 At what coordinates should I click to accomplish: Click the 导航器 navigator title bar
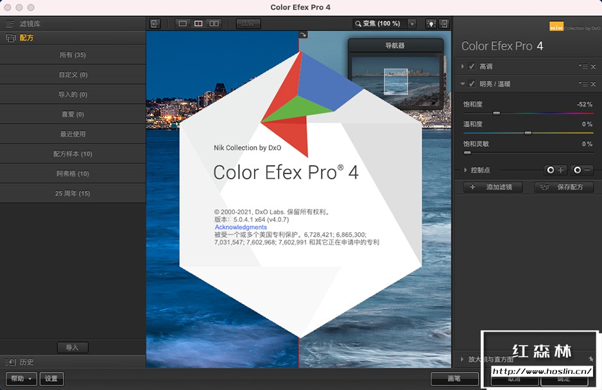(x=395, y=46)
